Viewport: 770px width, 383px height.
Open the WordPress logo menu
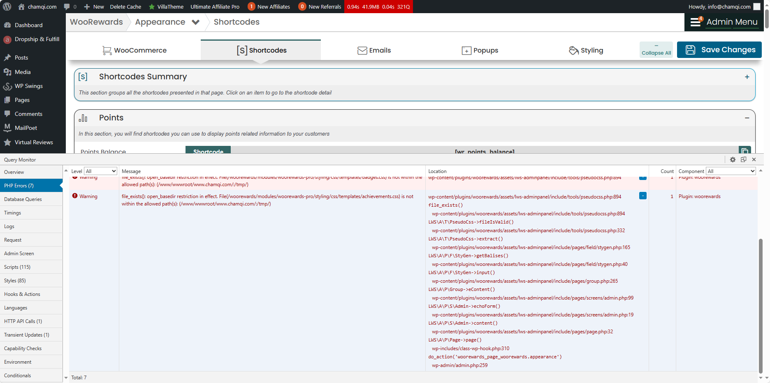point(7,7)
